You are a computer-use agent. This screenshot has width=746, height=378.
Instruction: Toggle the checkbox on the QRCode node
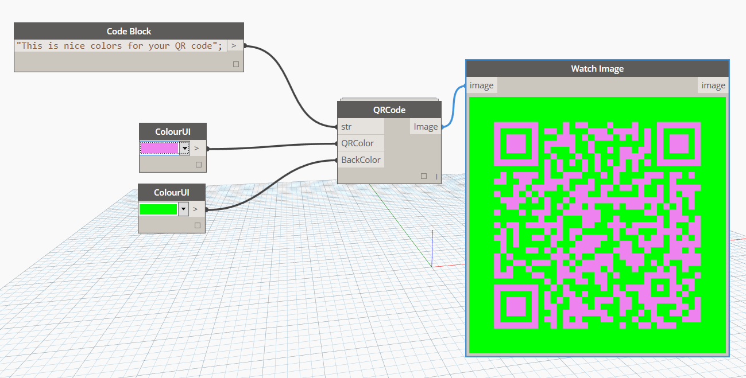pos(424,175)
